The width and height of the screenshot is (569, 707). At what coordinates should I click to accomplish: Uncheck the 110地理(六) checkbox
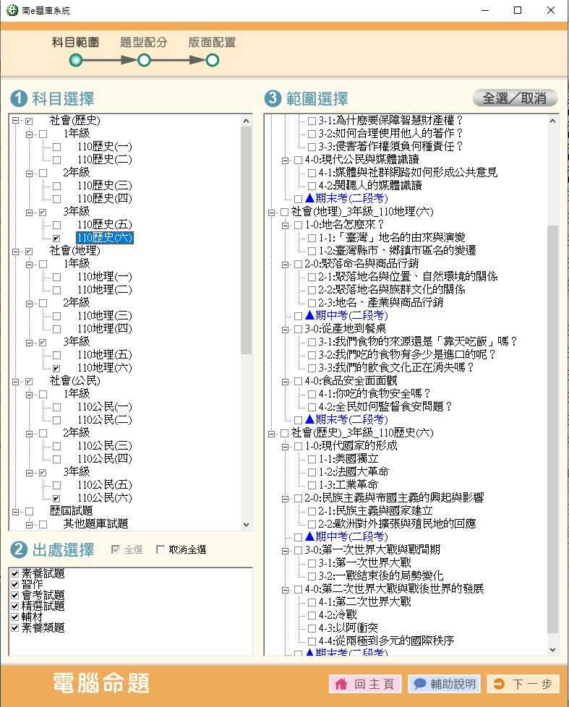click(56, 369)
